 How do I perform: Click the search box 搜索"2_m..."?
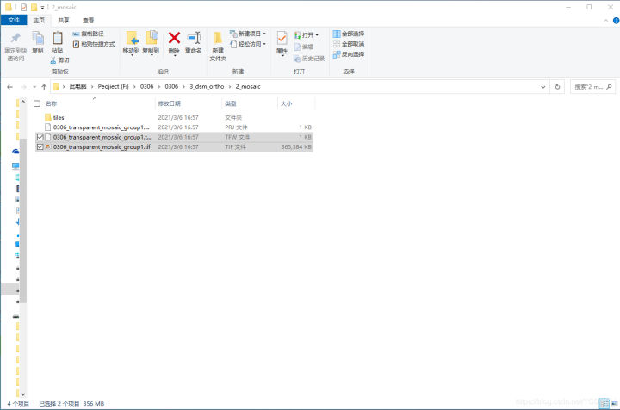coord(592,87)
